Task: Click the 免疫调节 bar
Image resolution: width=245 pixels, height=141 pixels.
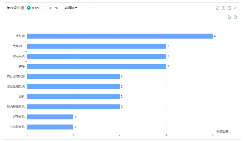Action: click(96, 46)
